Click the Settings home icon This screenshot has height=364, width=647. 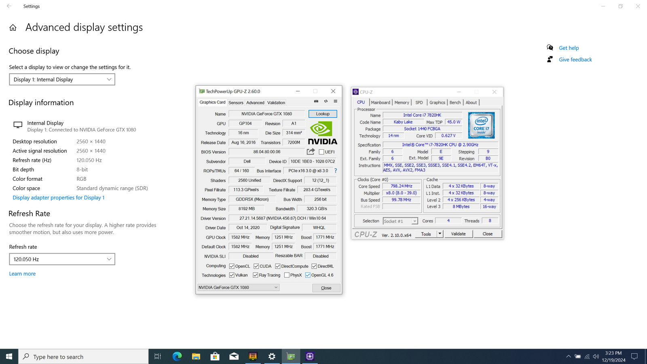pos(13,28)
